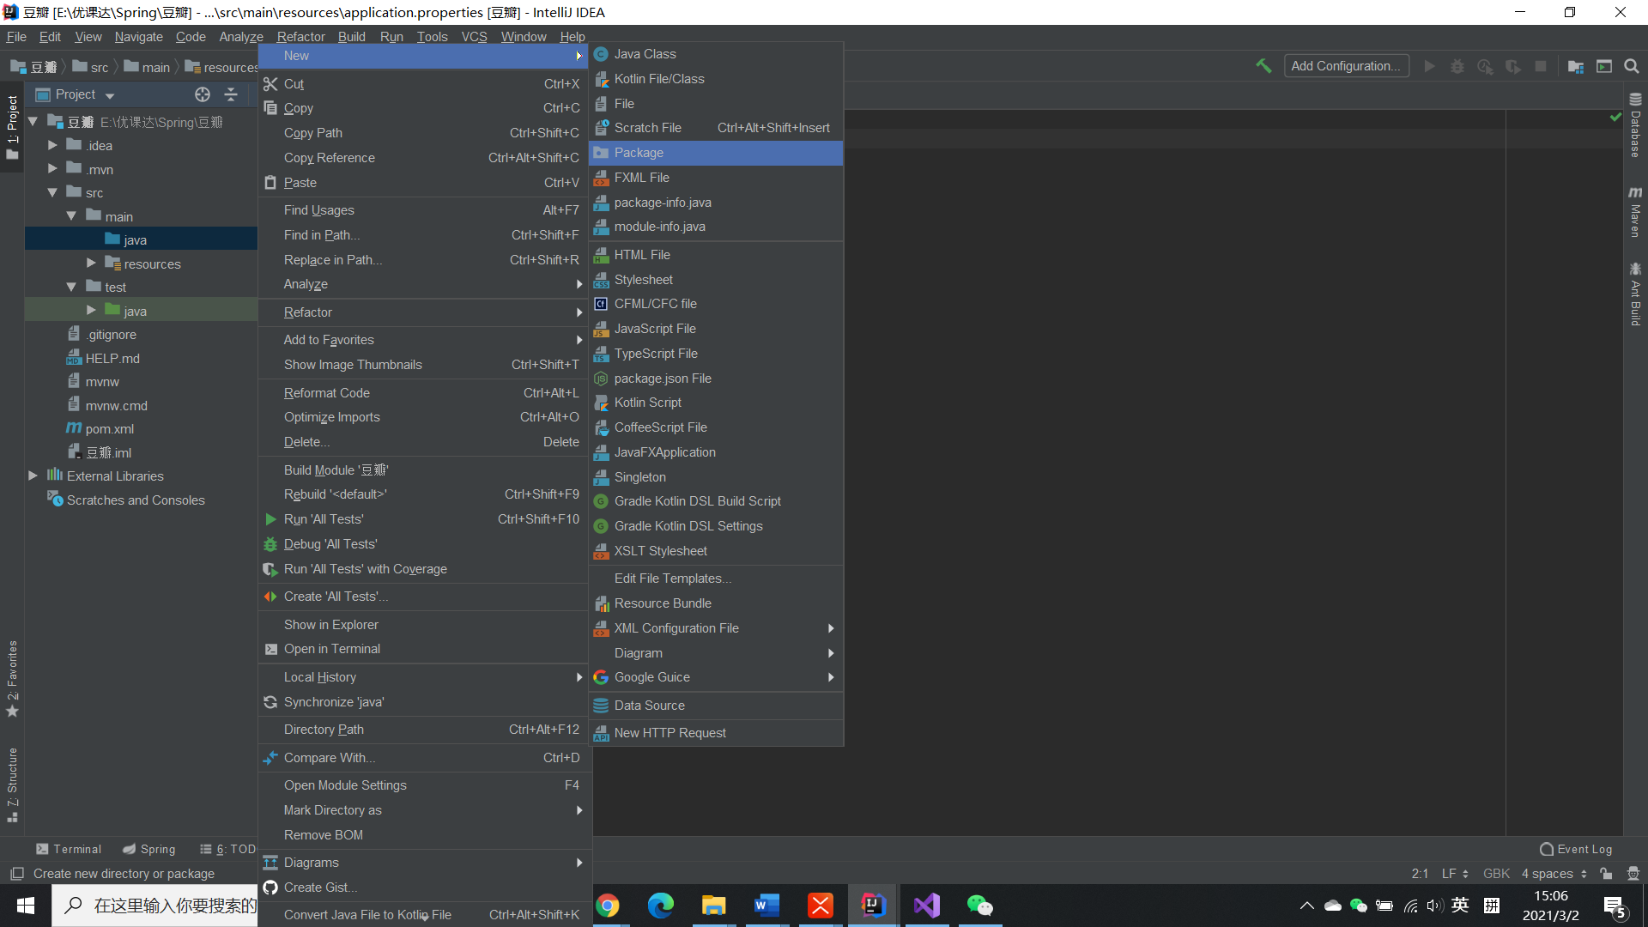Open Project Structure icon in toolbar
Viewport: 1648px width, 927px height.
point(1576,66)
